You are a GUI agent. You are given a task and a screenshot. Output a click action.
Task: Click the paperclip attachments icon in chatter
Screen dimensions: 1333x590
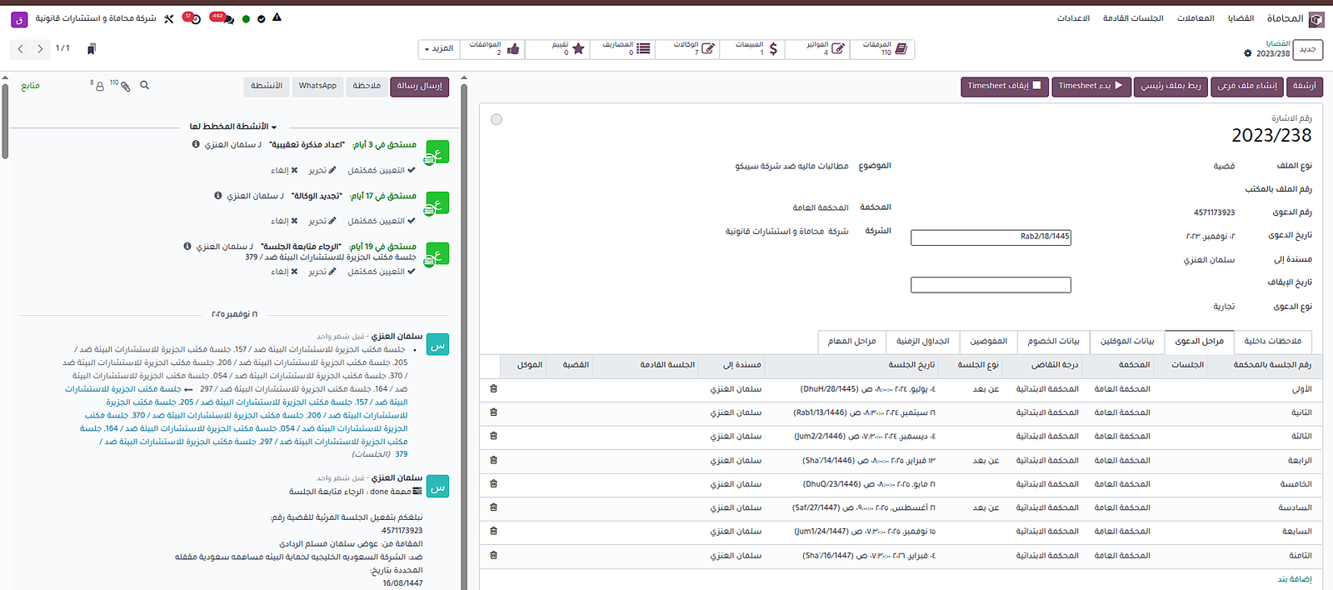coord(124,86)
